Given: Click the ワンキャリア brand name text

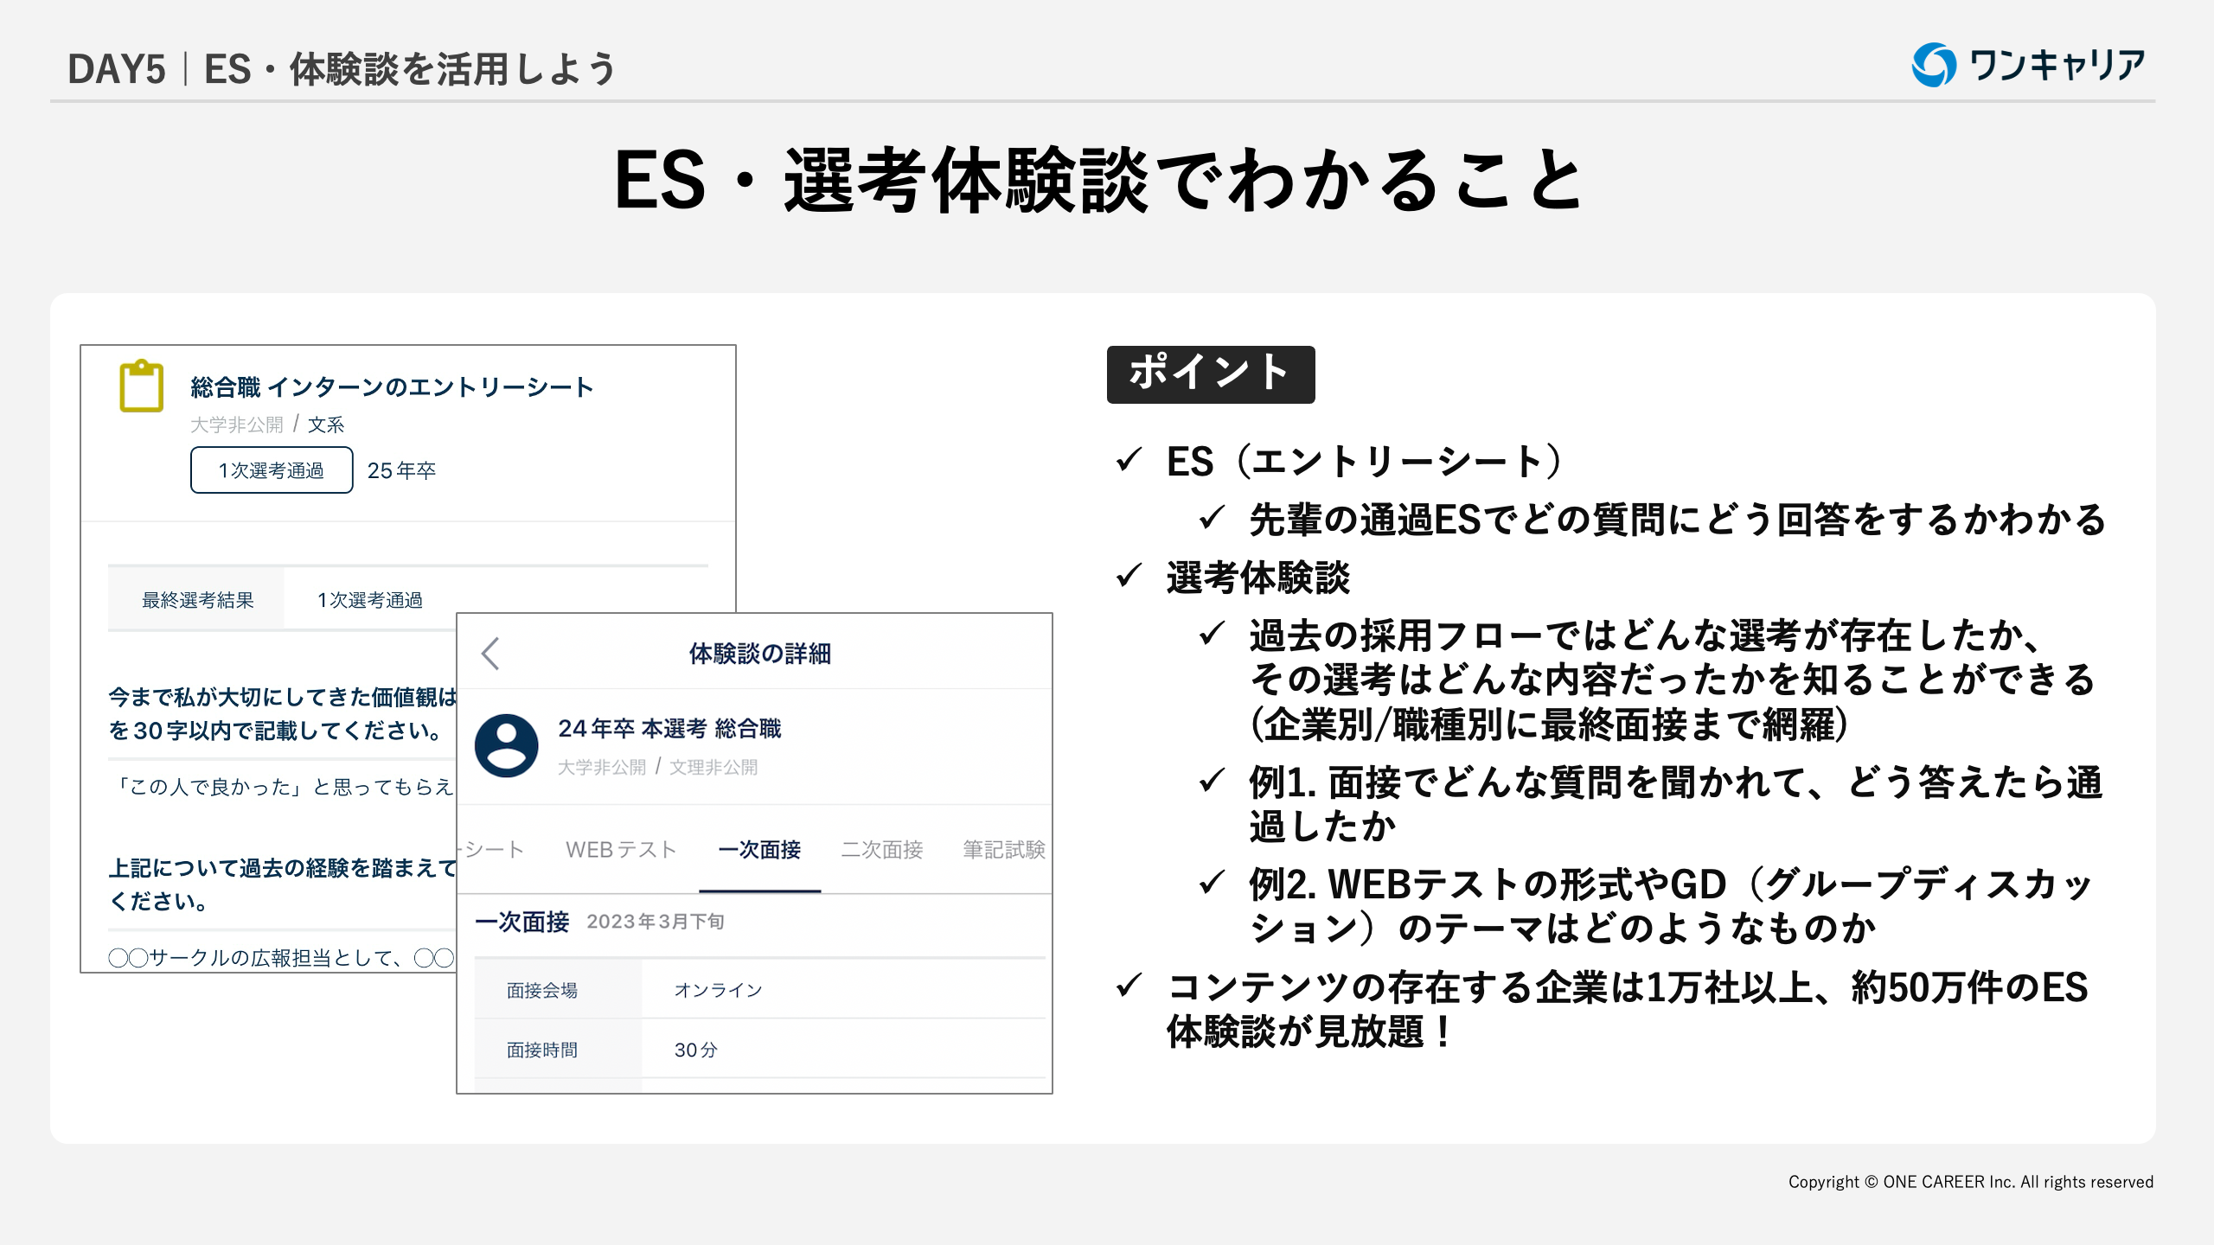Looking at the screenshot, I should (2057, 65).
